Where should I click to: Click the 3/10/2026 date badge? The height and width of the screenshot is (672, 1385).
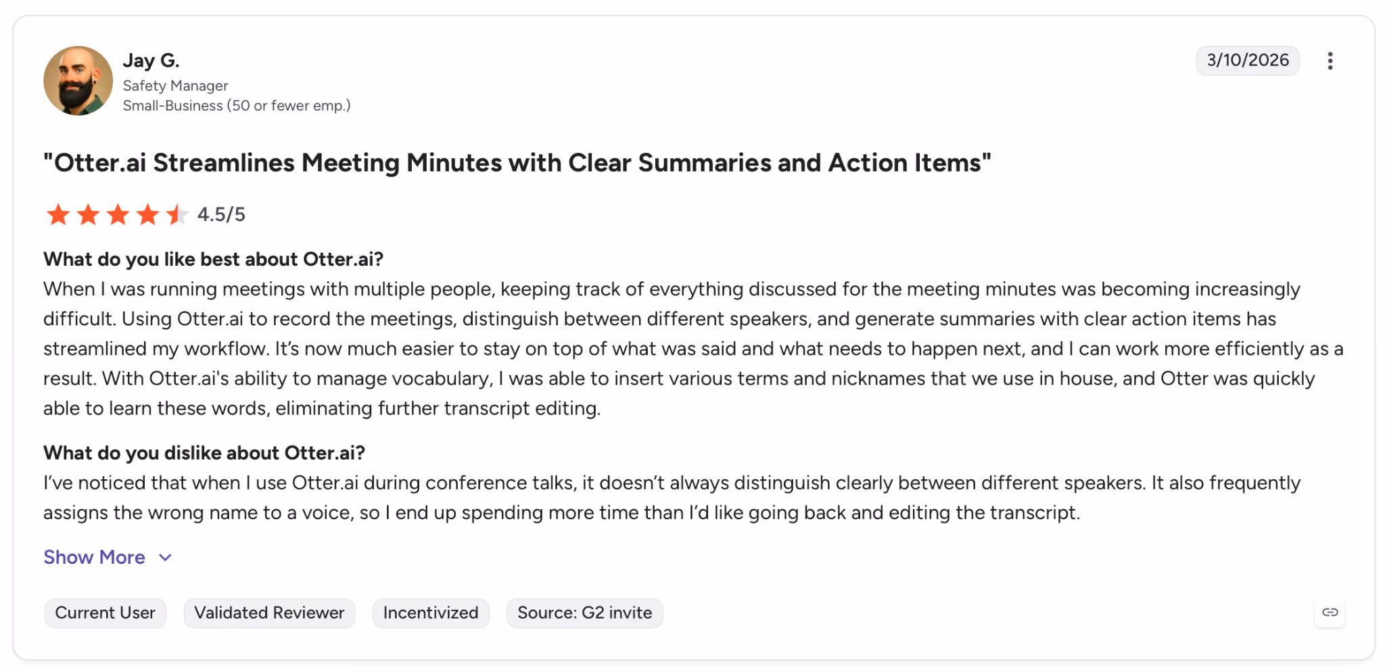click(x=1248, y=60)
